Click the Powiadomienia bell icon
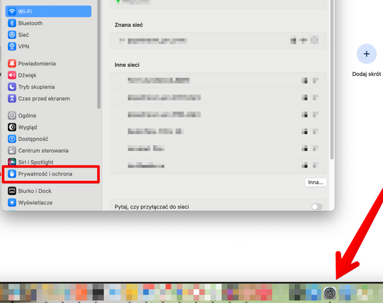Screen dimensions: 383x303 coord(12,63)
